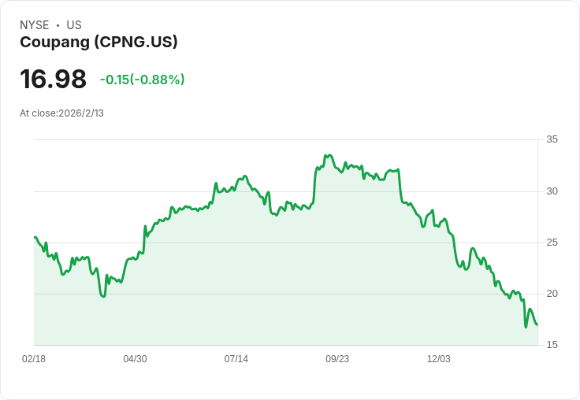The height and width of the screenshot is (400, 580).
Task: Click the At close date text
Action: tap(61, 113)
